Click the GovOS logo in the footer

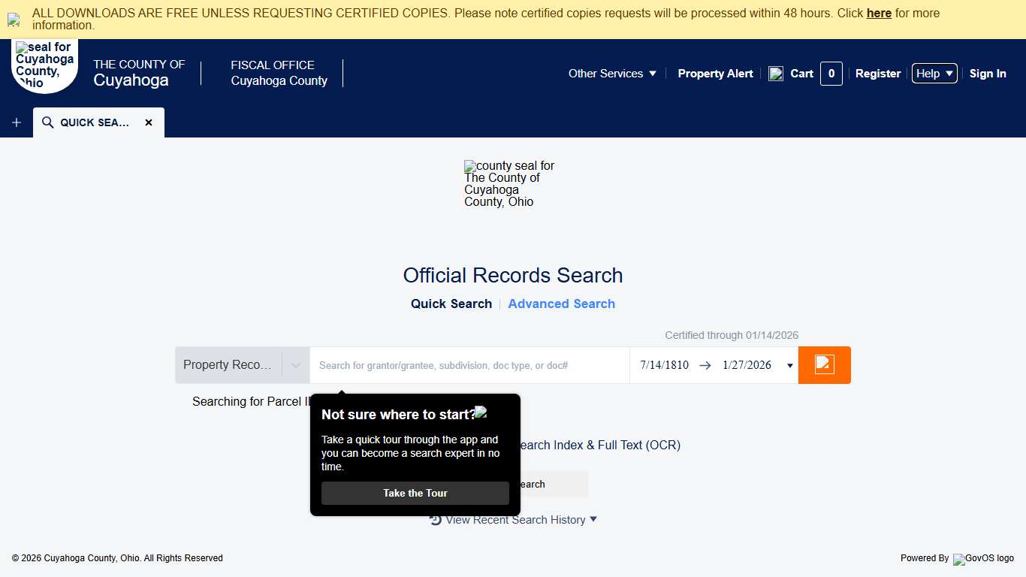tap(983, 558)
